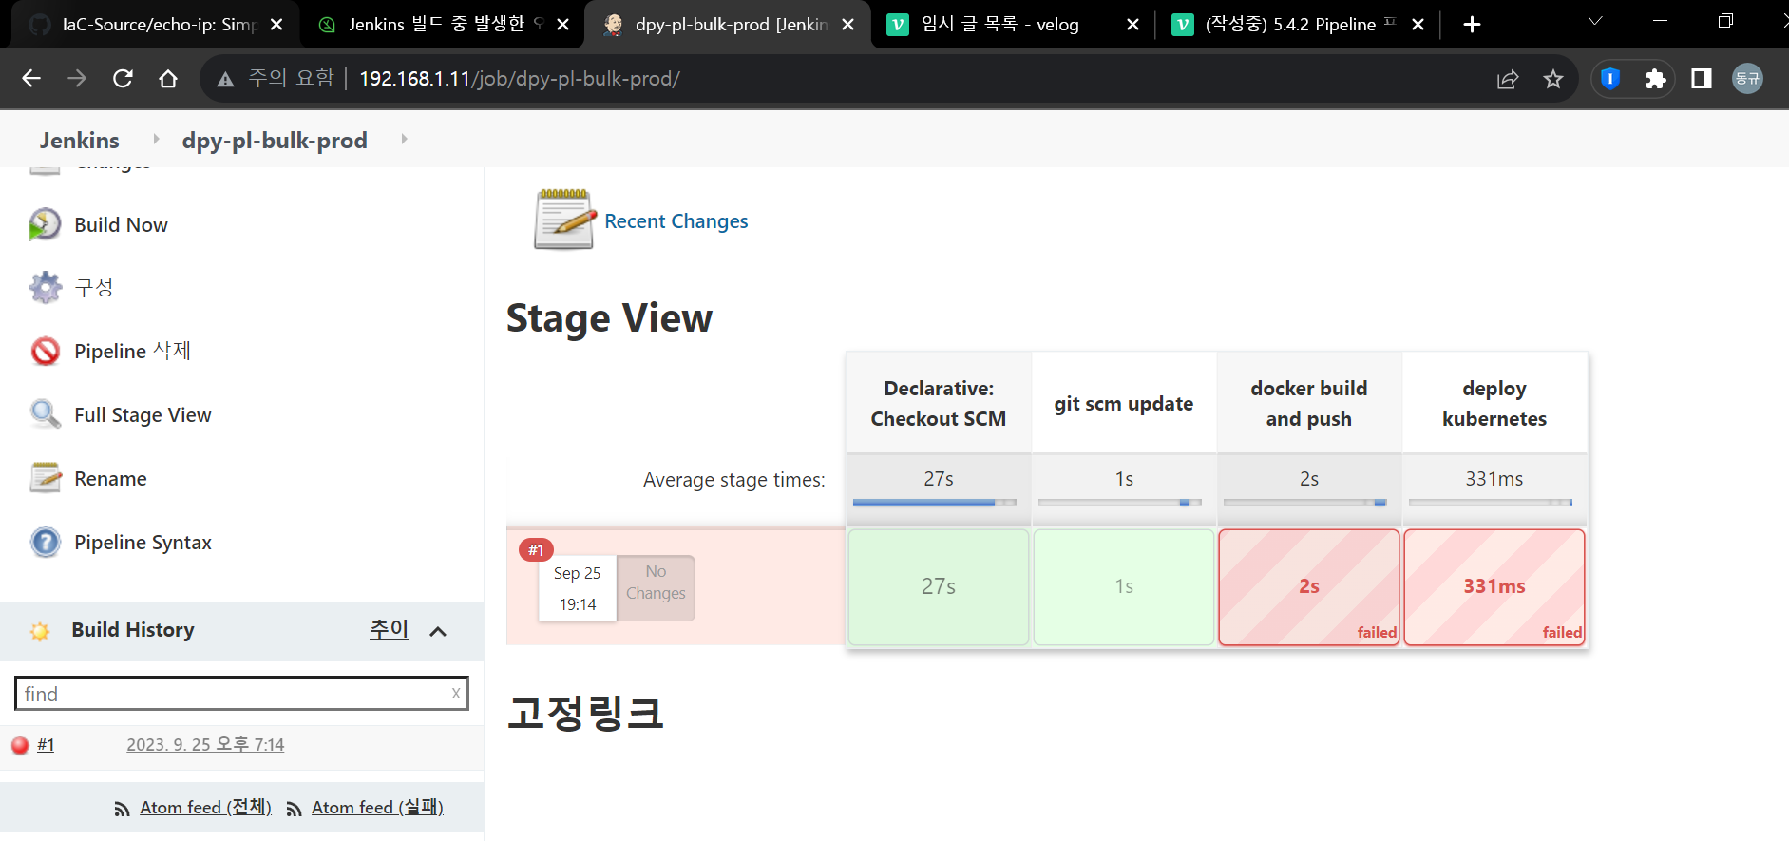Open the 2023. 9. 25 오후 7:14 build link
This screenshot has width=1789, height=841.
pos(205,745)
